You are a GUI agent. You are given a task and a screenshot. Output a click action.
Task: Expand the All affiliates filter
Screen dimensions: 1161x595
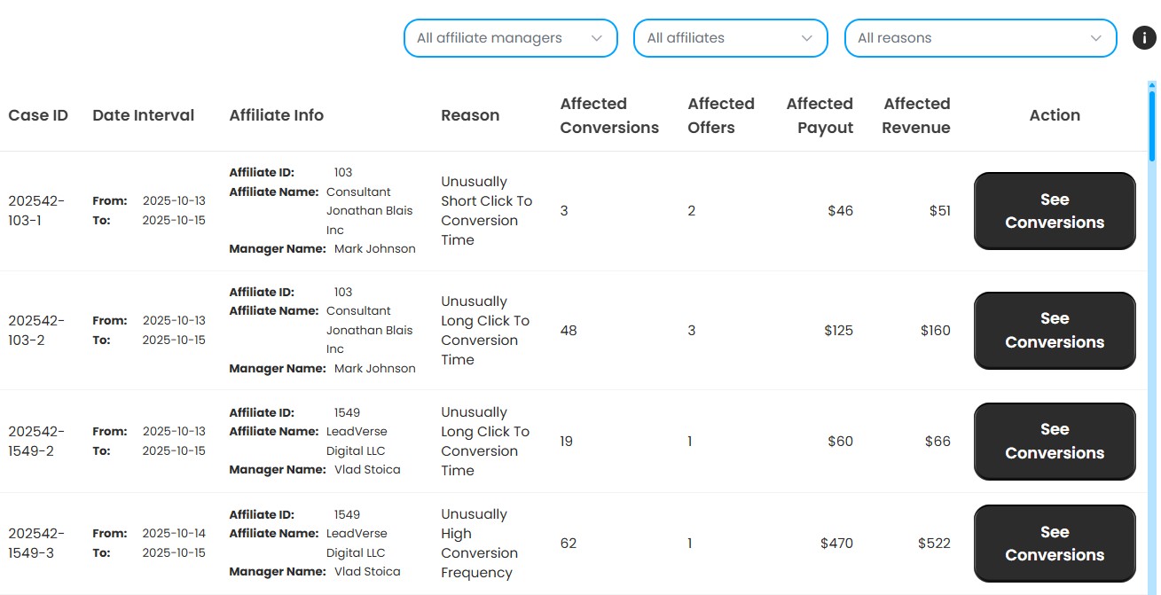[730, 38]
